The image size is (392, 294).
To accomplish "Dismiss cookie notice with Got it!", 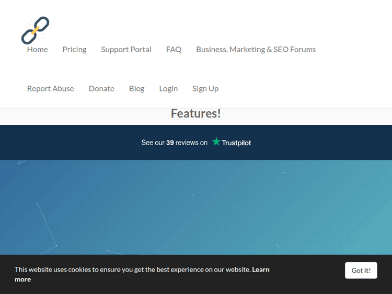I will click(x=361, y=270).
